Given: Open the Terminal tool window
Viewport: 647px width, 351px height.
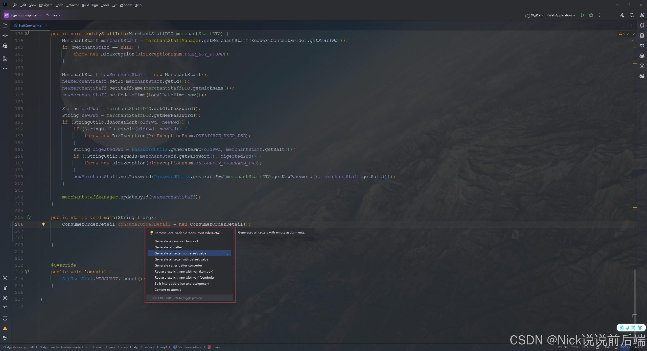Looking at the screenshot, I should (x=5, y=308).
